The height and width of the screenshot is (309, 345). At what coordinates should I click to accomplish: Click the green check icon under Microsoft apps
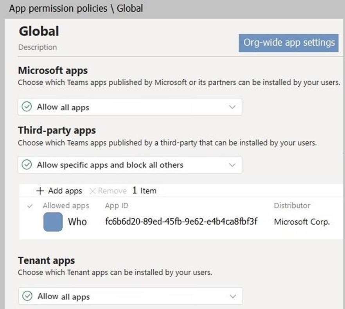point(27,107)
